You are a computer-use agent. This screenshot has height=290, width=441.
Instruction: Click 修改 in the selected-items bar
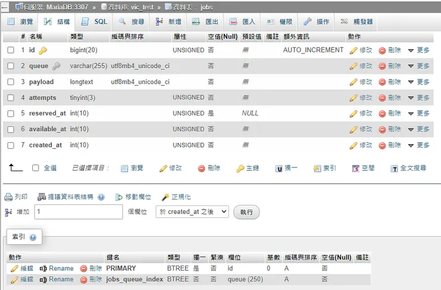(170, 169)
